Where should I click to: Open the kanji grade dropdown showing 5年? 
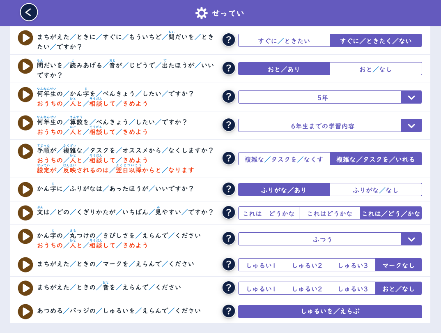[330, 97]
